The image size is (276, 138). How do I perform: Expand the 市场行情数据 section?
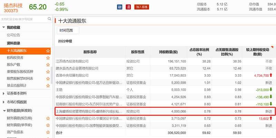pos(3,102)
